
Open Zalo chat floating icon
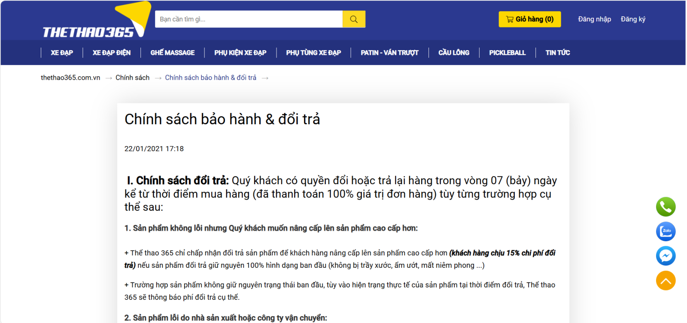(x=666, y=231)
